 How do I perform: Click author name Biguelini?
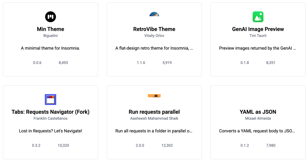click(50, 36)
